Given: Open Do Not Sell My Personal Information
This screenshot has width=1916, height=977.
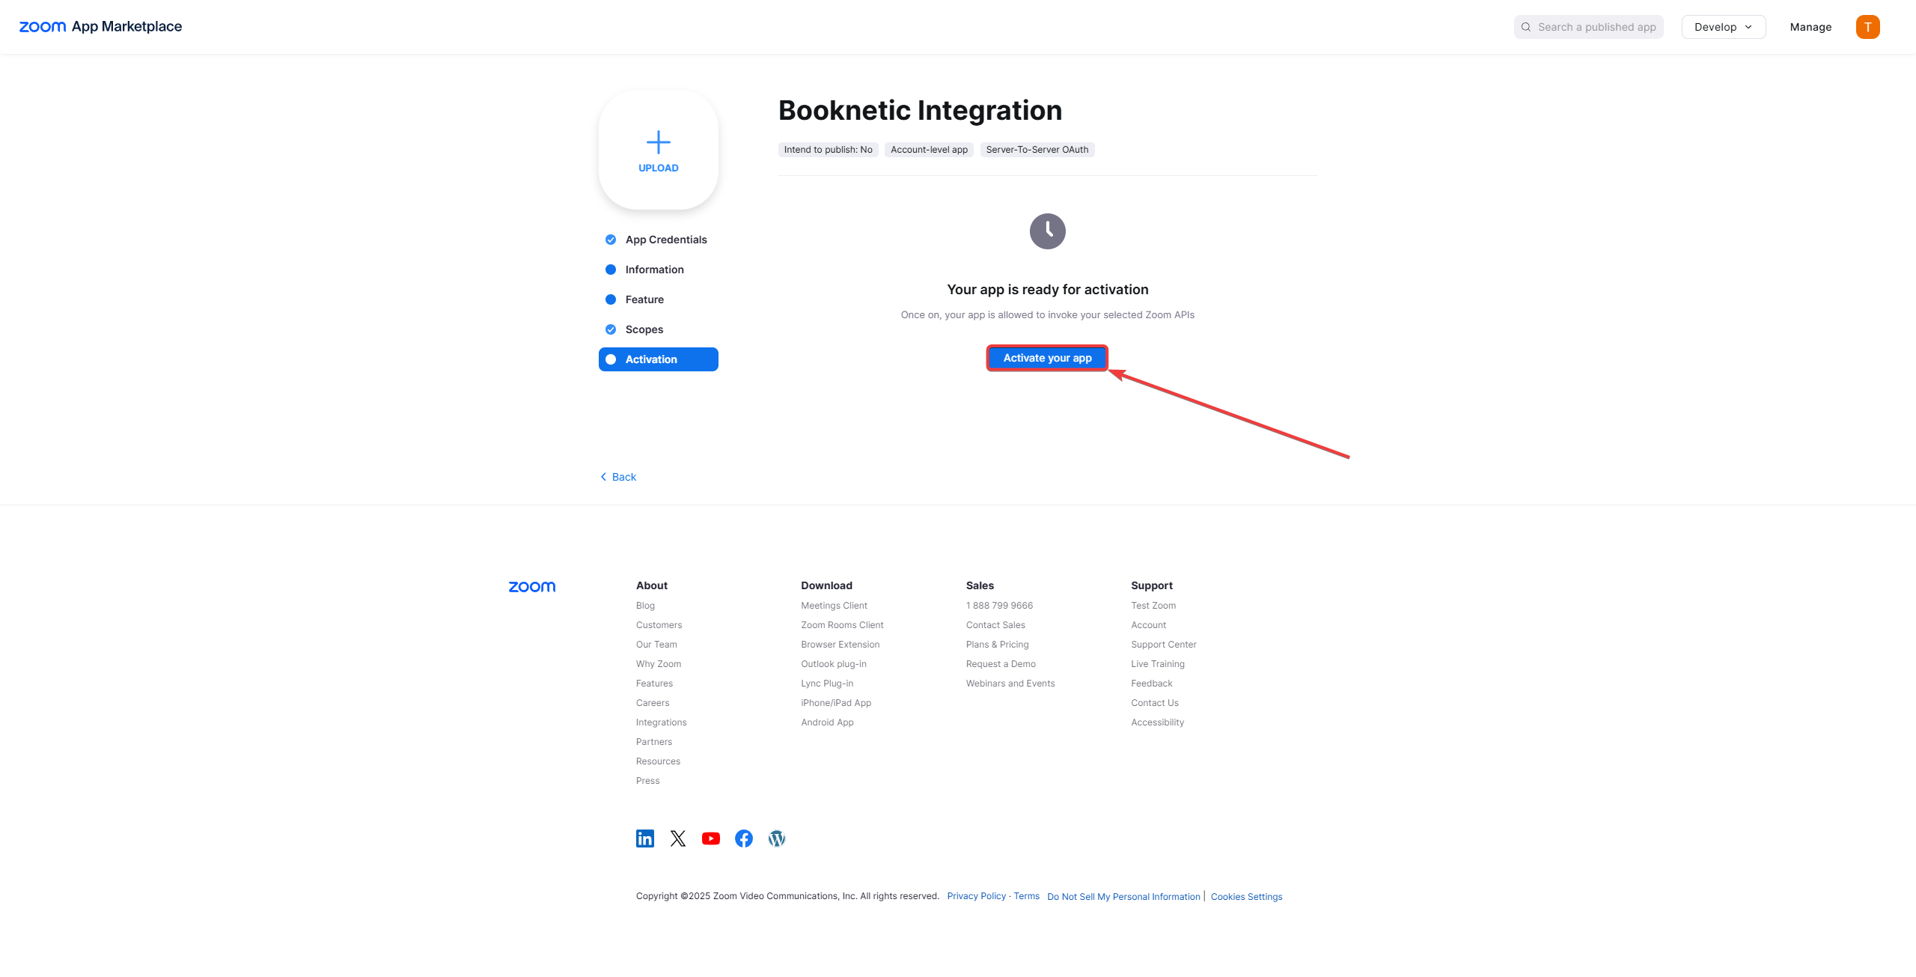Looking at the screenshot, I should (1123, 897).
